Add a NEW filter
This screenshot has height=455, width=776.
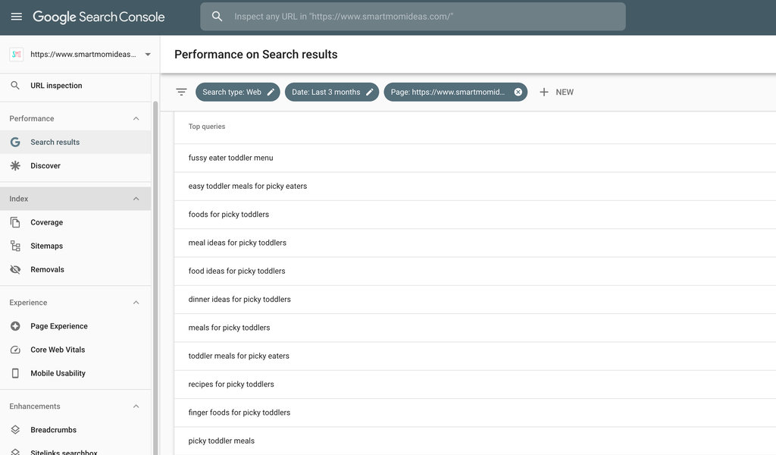556,92
